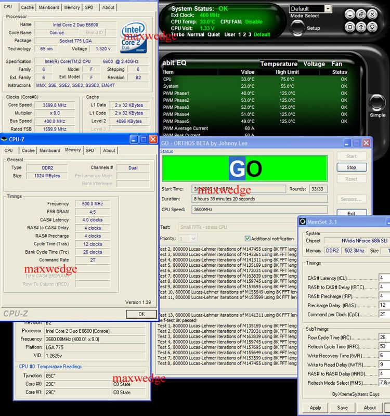
Task: Open the Refresh Cycle Time (tRFC) combo in MemSet
Action: 384,346
